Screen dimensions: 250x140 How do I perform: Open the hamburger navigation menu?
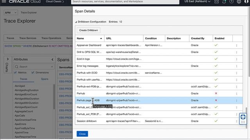tap(4, 2)
